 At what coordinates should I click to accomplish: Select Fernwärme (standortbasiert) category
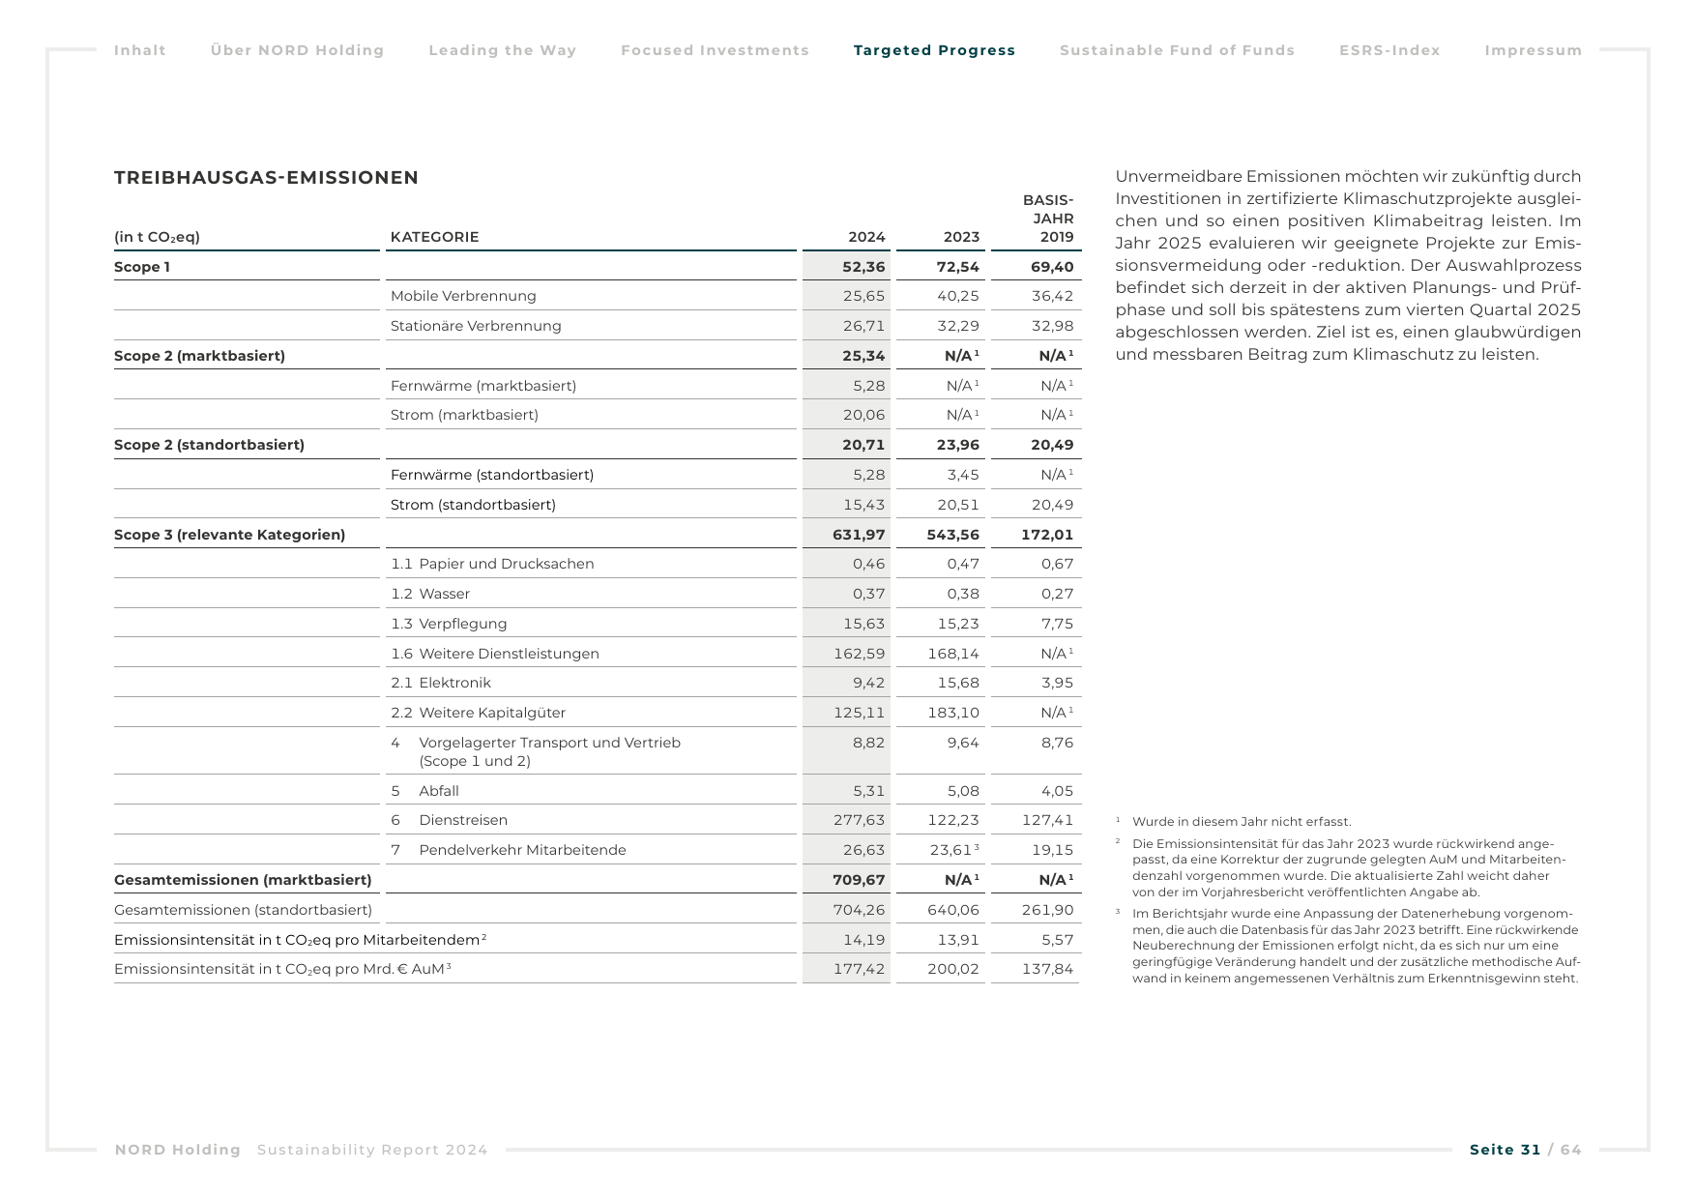(x=492, y=475)
